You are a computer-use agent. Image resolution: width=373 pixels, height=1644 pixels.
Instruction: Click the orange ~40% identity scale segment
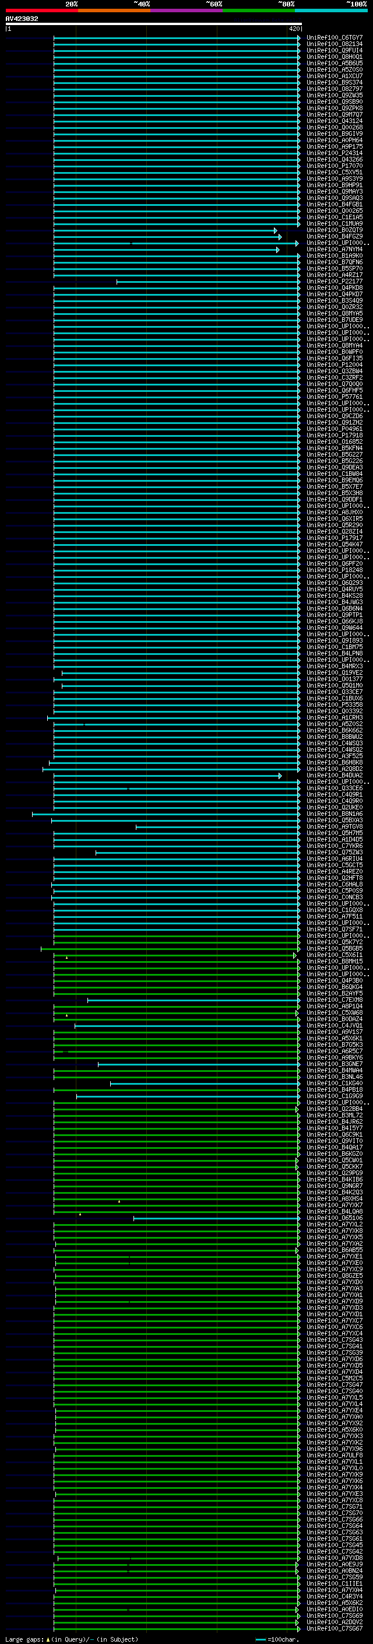(114, 10)
